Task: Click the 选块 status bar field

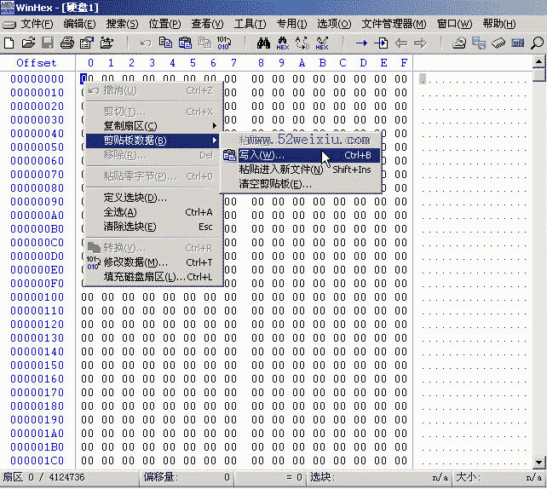Action: [379, 477]
